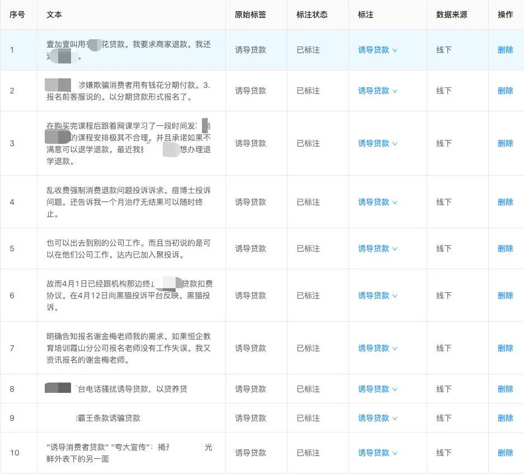524x474 pixels.
Task: Click original label 诱导贷款 in row 9
Action: point(251,418)
